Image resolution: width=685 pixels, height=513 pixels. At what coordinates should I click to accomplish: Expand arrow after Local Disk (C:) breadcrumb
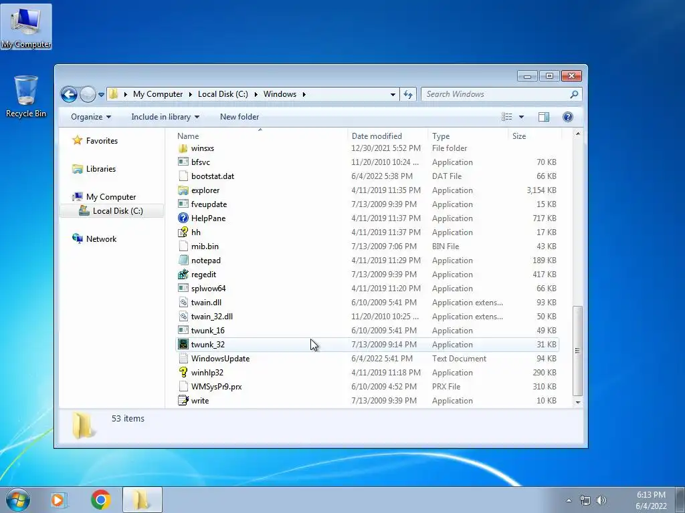click(x=256, y=94)
